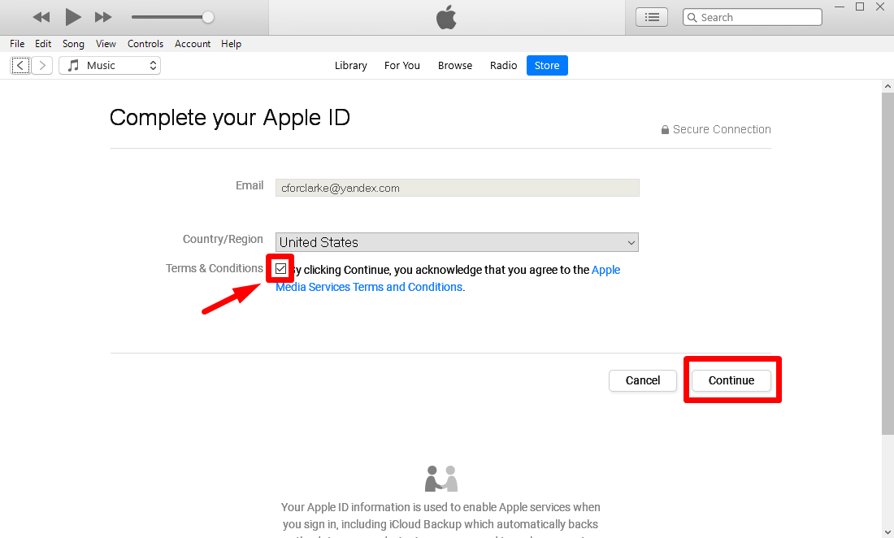Viewport: 894px width, 538px height.
Task: Toggle the Terms & Conditions checkbox
Action: coord(281,269)
